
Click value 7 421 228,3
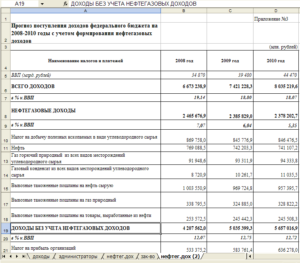tap(230, 86)
